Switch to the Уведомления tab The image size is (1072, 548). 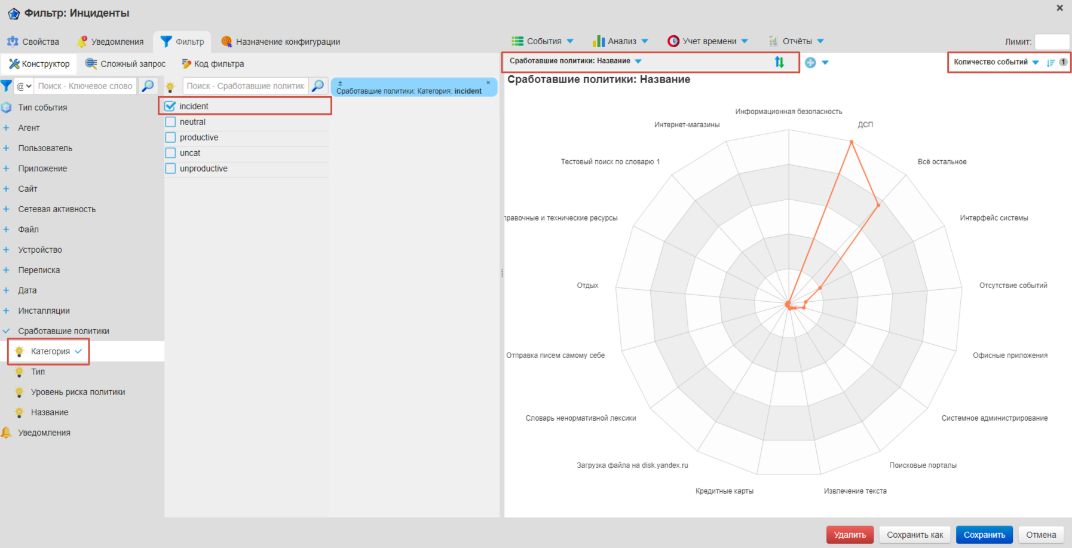coord(111,42)
